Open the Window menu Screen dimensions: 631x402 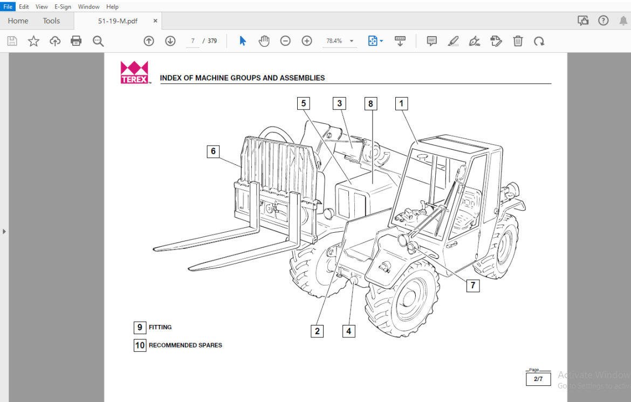coord(88,6)
